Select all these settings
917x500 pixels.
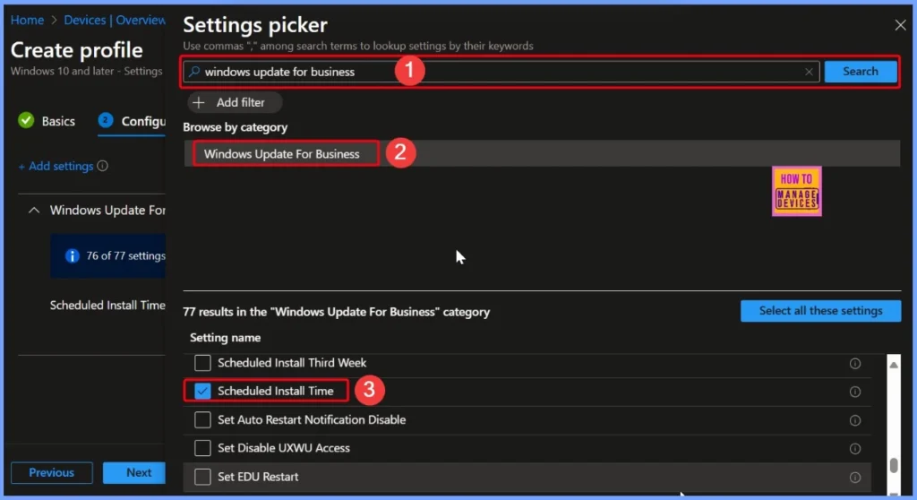coord(820,311)
